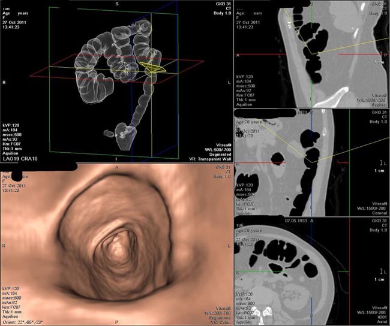Click the #201 slice number in axial view
Viewport: 390px width, 326px height.
(x=383, y=317)
